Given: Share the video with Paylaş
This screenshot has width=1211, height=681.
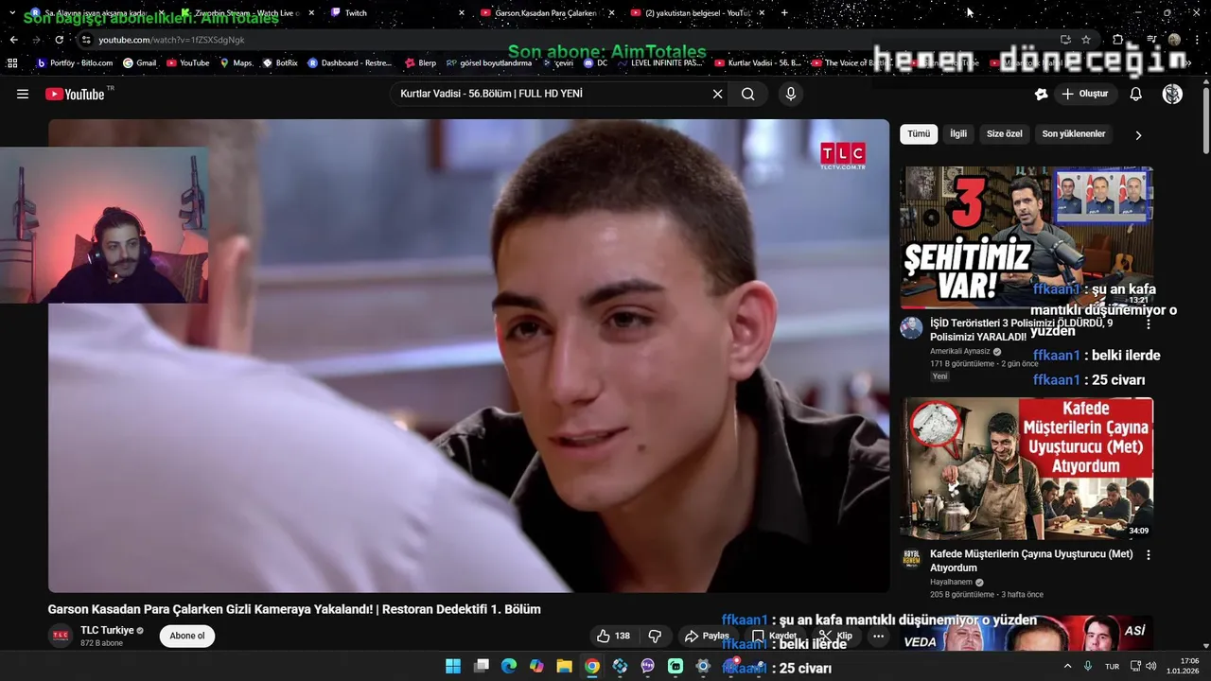Looking at the screenshot, I should [x=708, y=636].
